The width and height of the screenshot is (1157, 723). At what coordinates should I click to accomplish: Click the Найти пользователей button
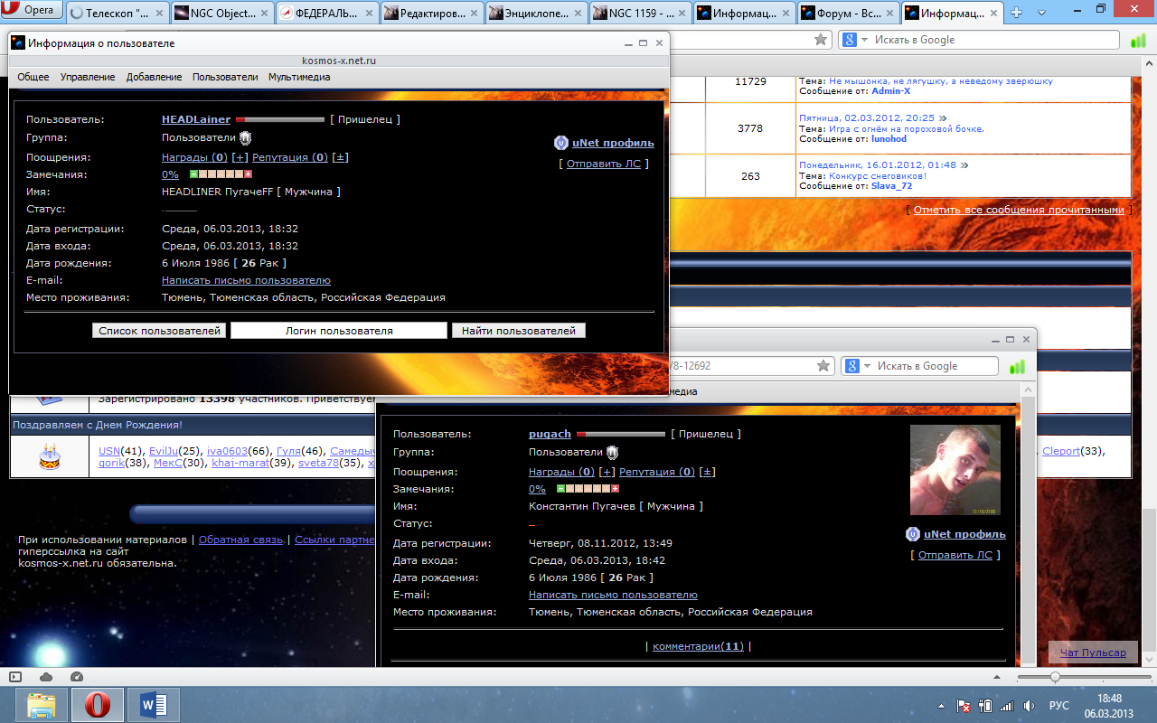click(x=519, y=331)
